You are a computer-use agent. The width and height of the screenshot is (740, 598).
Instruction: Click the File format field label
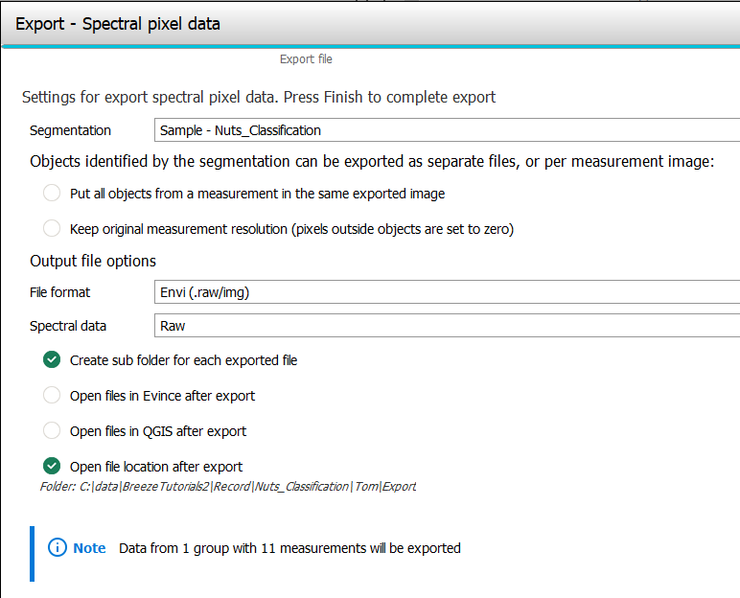[59, 292]
